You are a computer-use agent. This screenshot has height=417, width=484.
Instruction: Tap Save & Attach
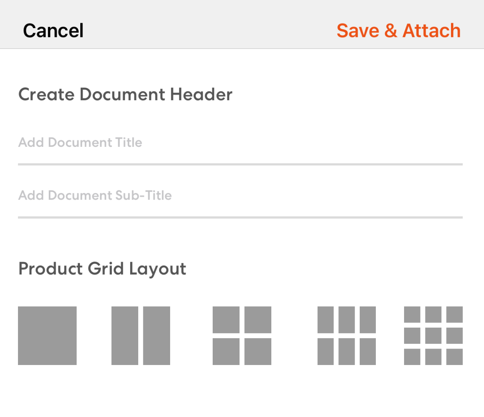point(399,30)
